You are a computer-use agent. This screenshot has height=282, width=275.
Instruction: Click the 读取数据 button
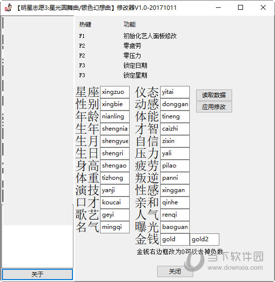pyautogui.click(x=214, y=95)
